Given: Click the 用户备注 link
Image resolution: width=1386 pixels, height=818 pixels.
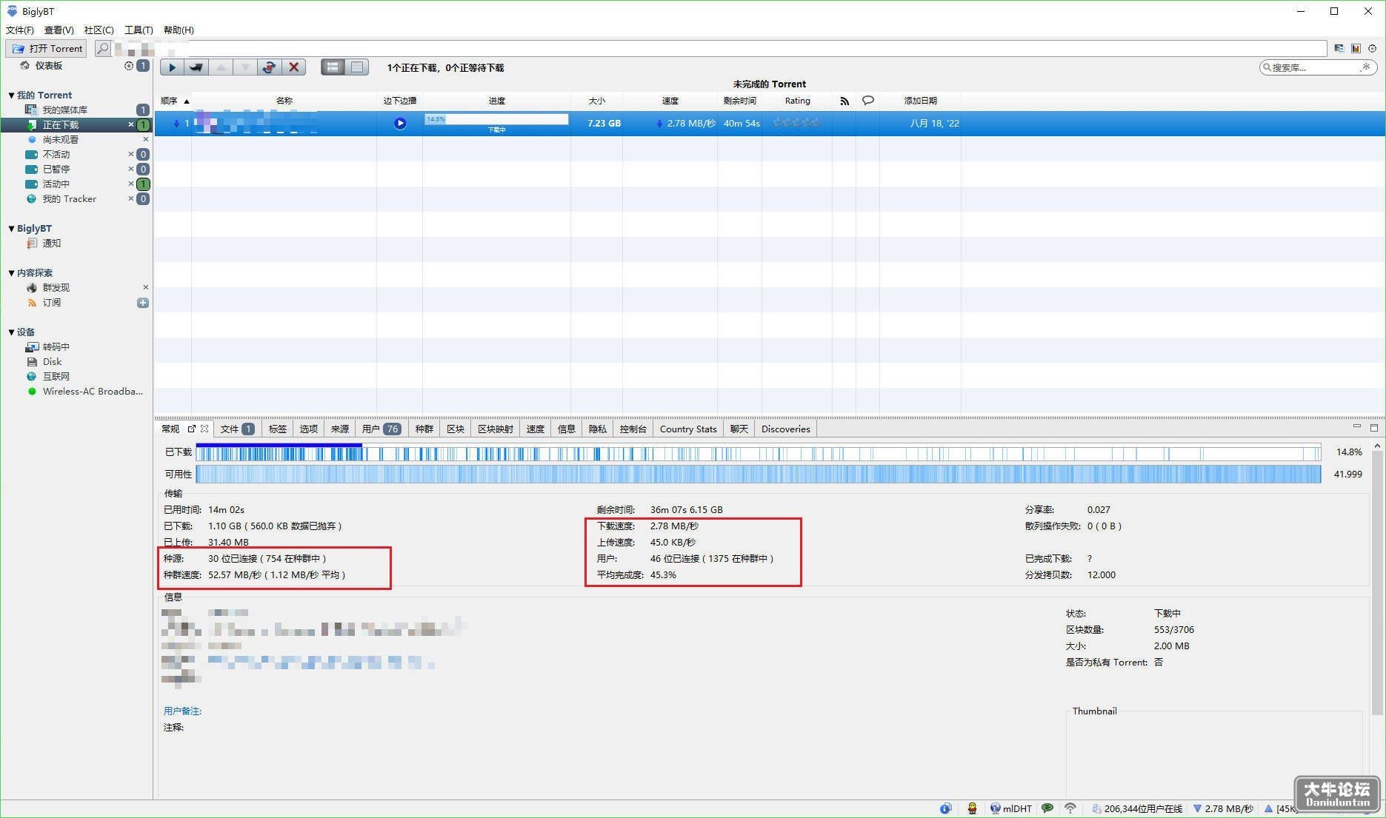Looking at the screenshot, I should pyautogui.click(x=182, y=711).
